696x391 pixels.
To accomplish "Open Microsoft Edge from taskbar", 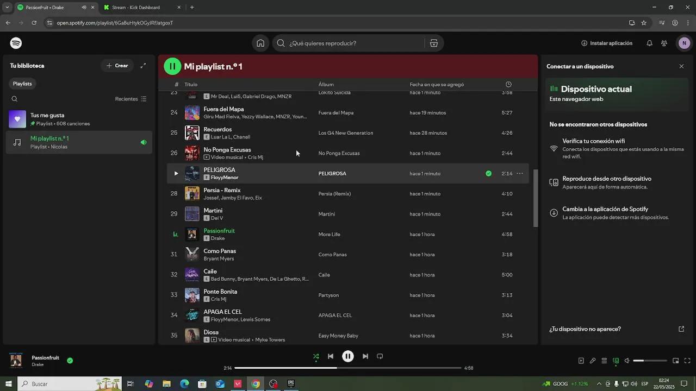I will click(184, 384).
